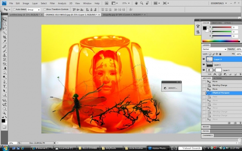Click the ADJUST... panel button
Image resolution: width=242 pixels, height=151 pixels.
click(171, 88)
